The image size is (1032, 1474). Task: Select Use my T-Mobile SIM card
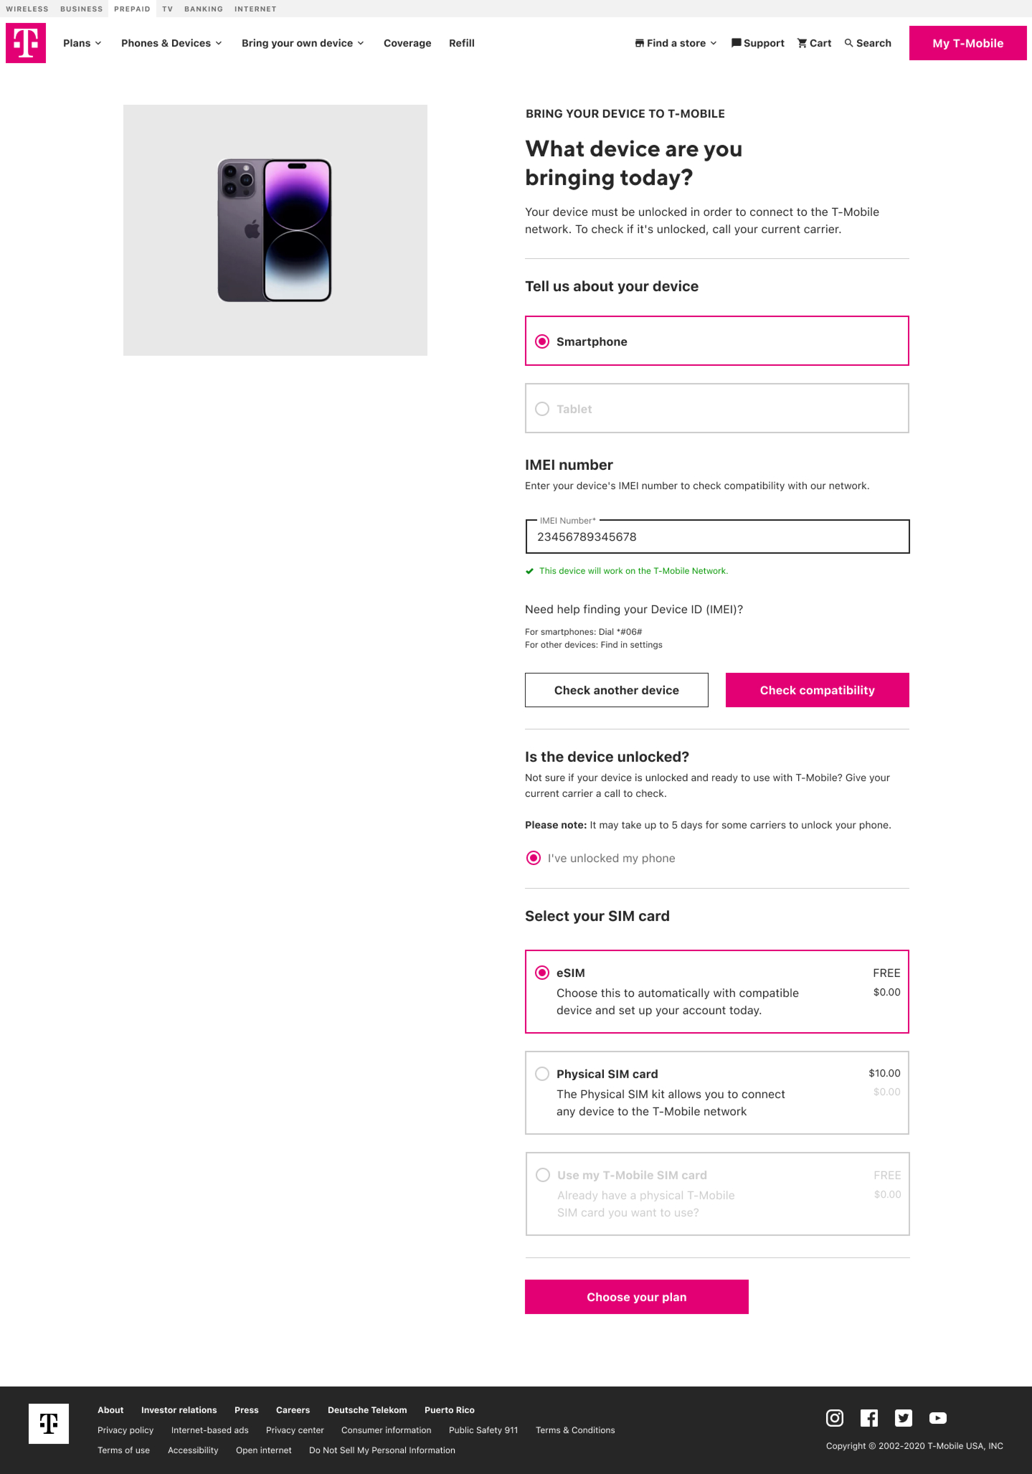543,1175
